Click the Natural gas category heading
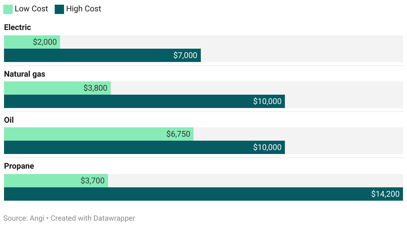This screenshot has height=226, width=407. tap(24, 74)
